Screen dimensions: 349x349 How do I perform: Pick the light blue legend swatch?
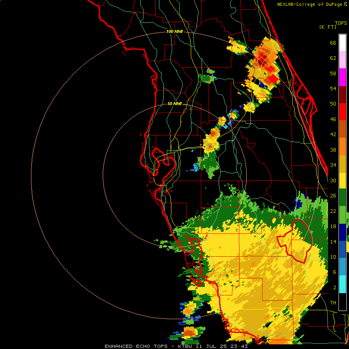point(342,267)
